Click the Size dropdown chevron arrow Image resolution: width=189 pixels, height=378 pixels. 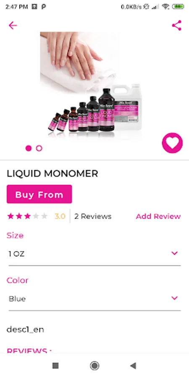pos(175,253)
